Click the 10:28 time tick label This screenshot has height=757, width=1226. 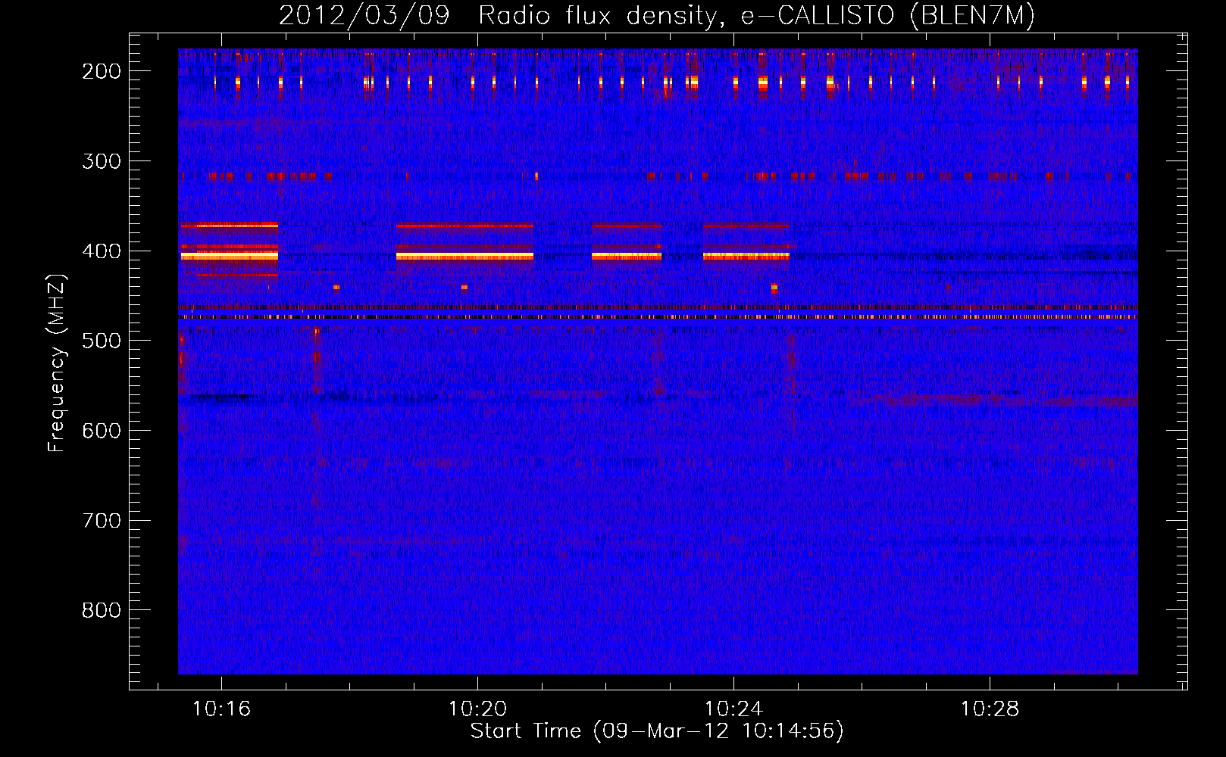(990, 709)
